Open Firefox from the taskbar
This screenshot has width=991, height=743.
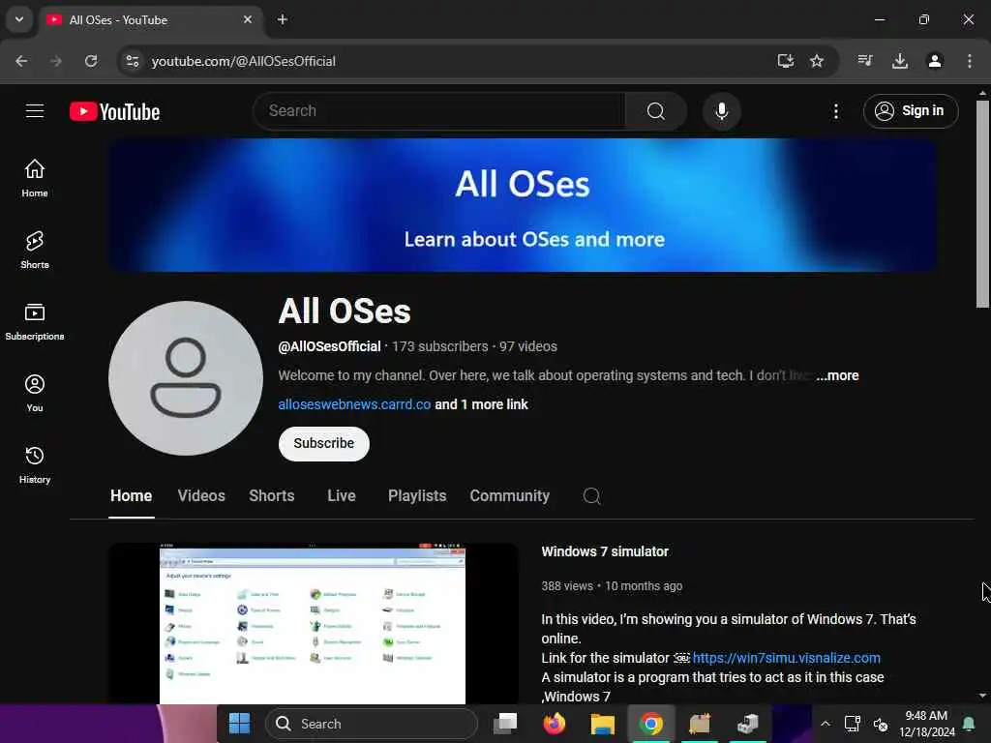[555, 724]
